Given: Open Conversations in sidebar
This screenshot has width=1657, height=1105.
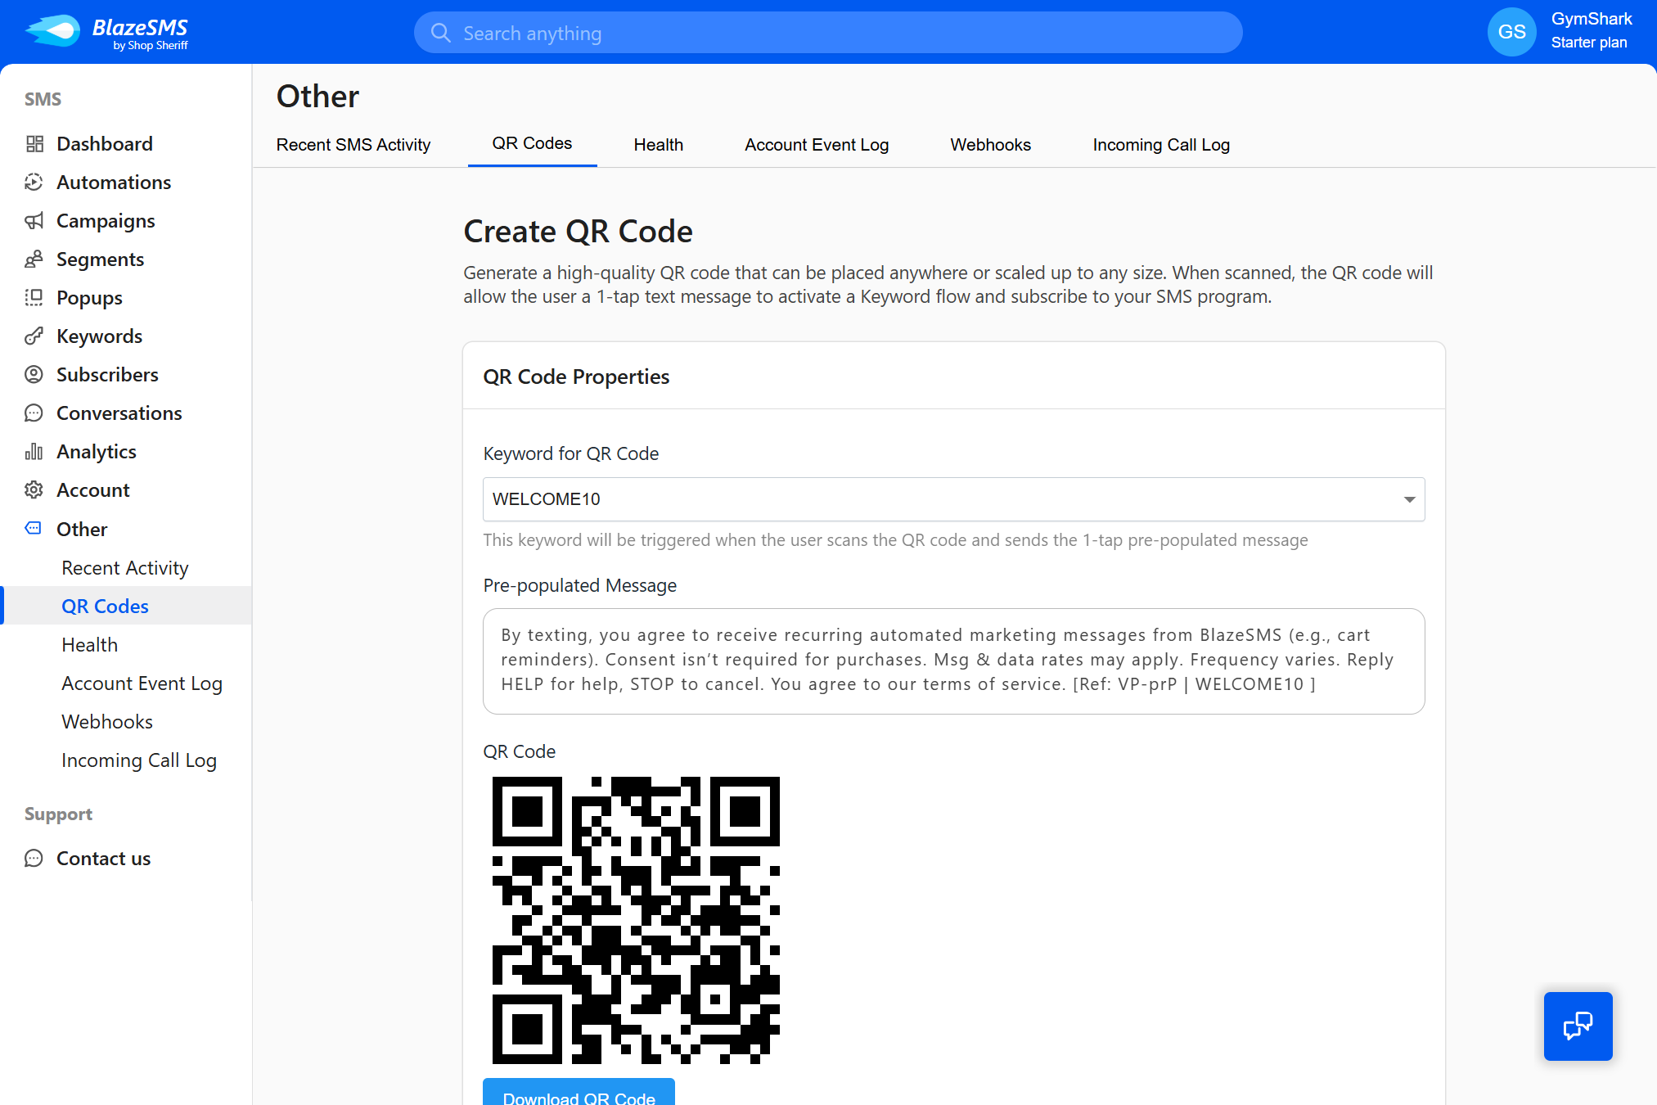Looking at the screenshot, I should pyautogui.click(x=119, y=413).
